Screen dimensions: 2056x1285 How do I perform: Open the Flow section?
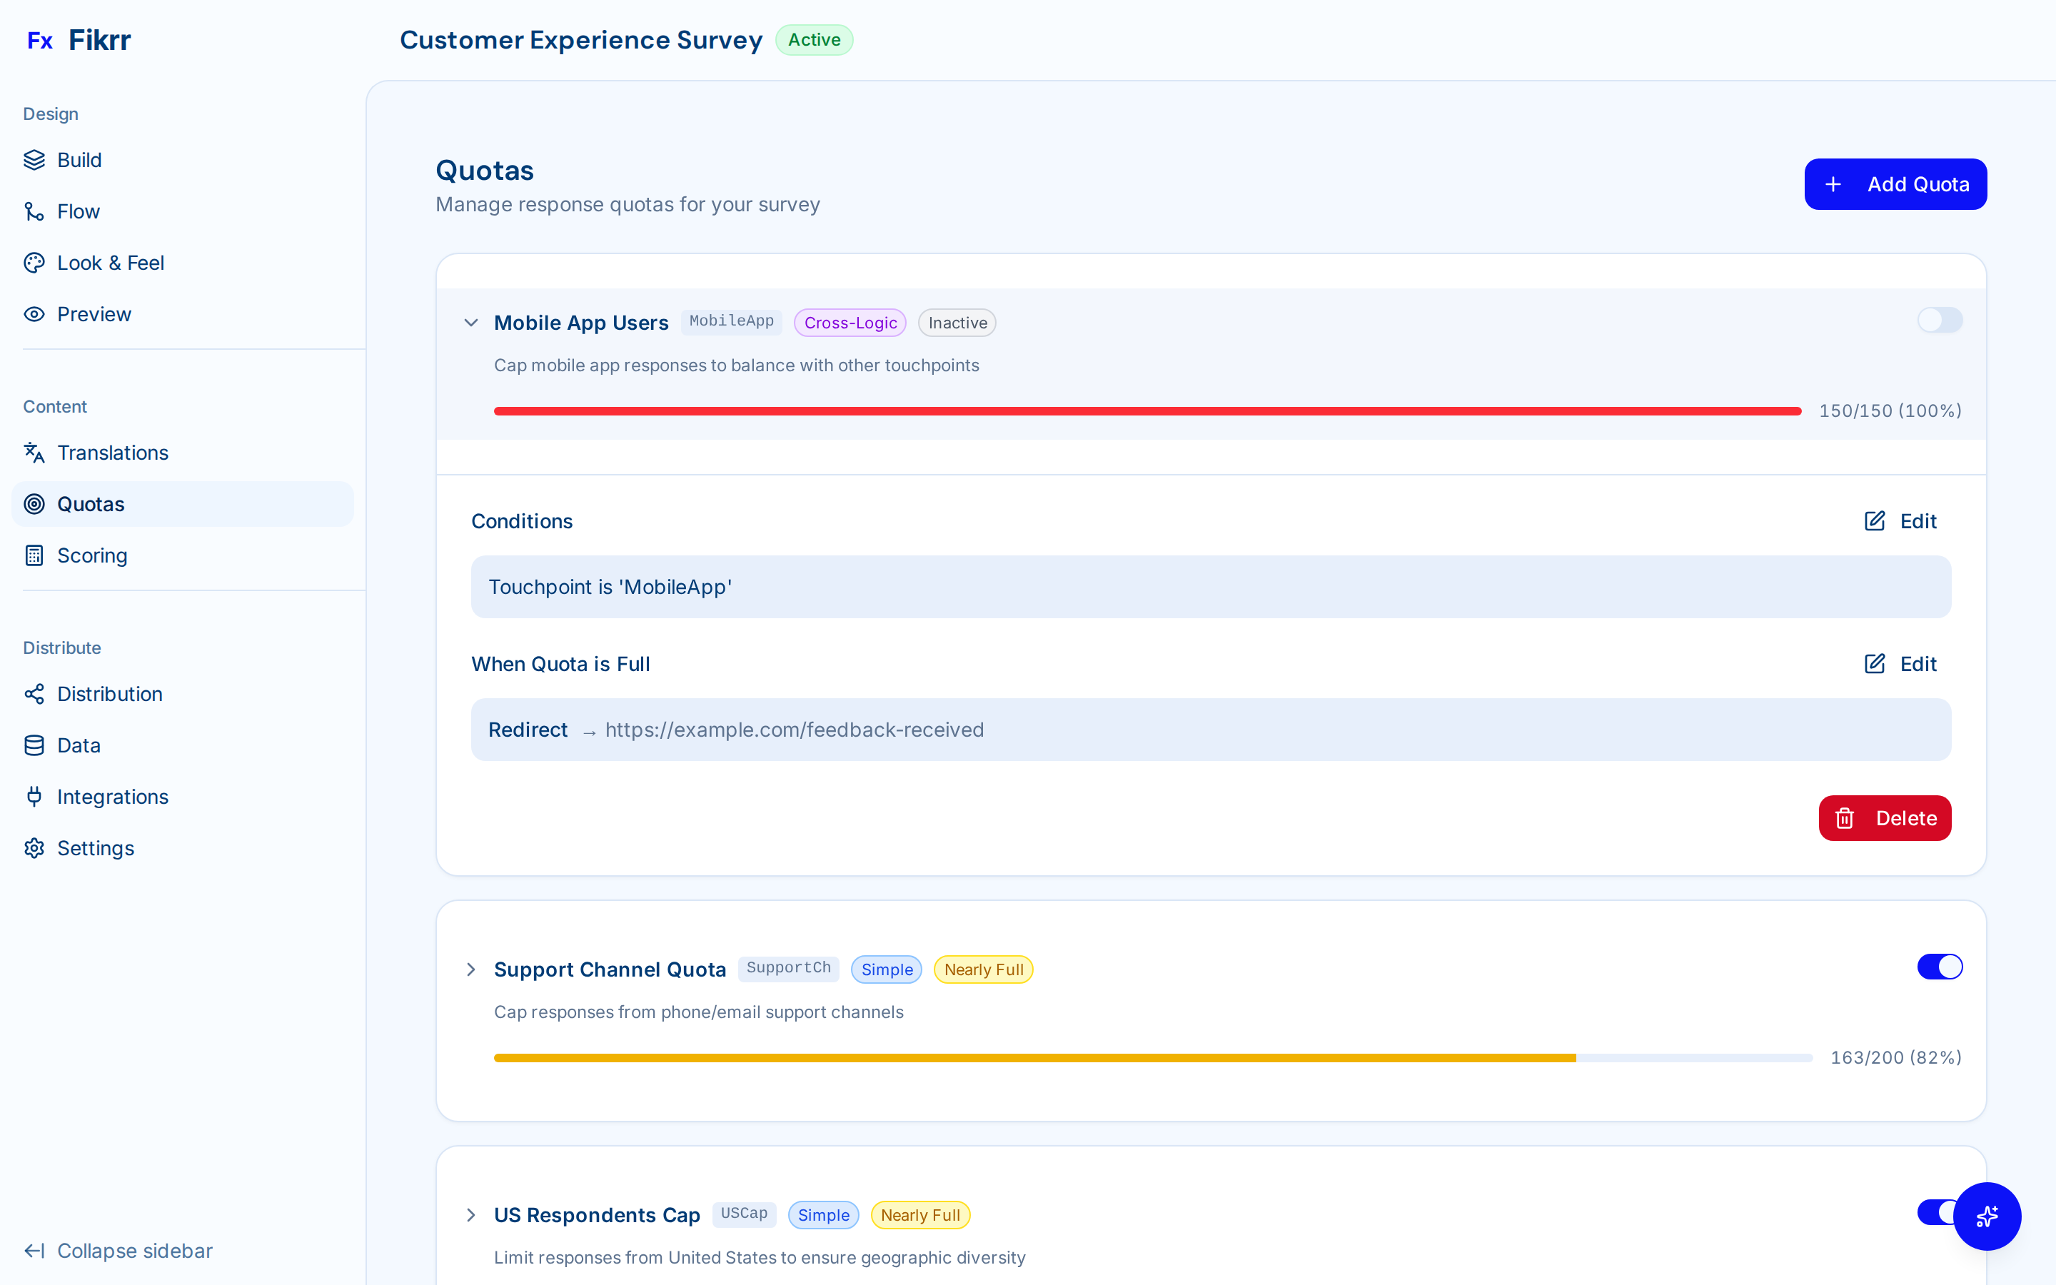(x=78, y=211)
